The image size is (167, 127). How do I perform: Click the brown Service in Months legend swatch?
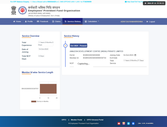(34, 101)
